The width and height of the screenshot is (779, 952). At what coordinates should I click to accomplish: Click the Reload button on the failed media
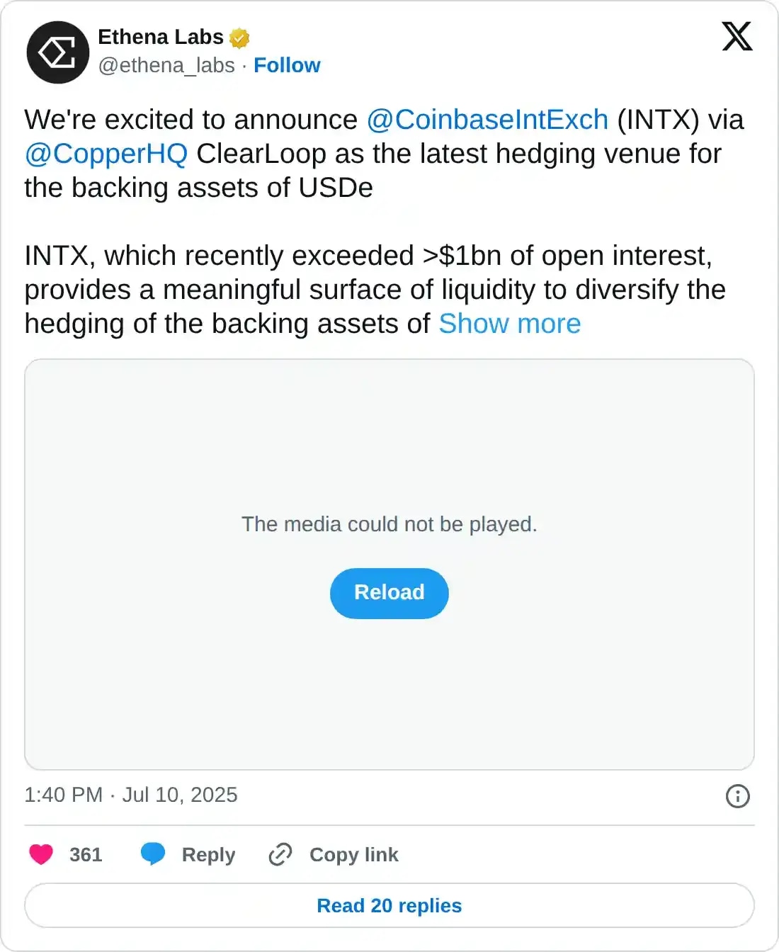(x=389, y=593)
